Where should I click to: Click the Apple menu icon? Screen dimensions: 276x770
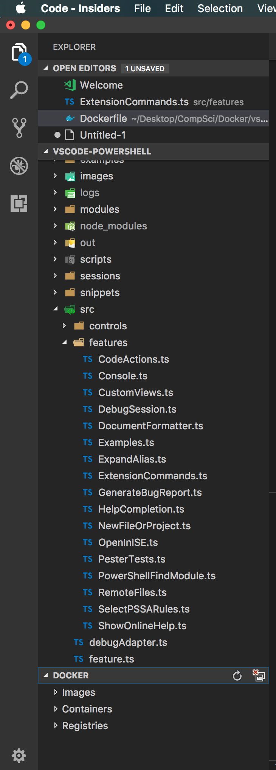tap(20, 8)
